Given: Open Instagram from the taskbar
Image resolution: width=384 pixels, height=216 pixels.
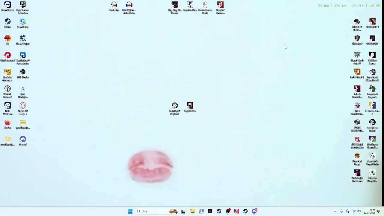Looking at the screenshot, I should click(236, 211).
